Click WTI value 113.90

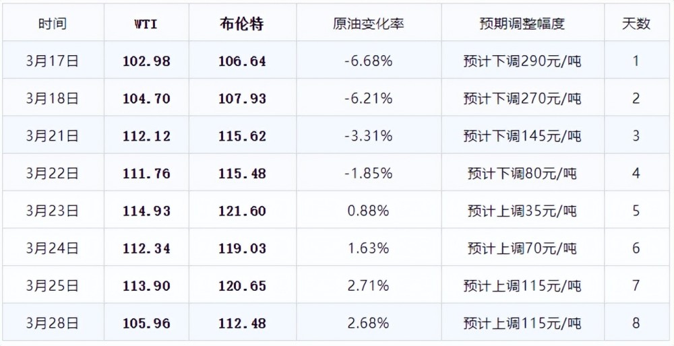click(146, 286)
